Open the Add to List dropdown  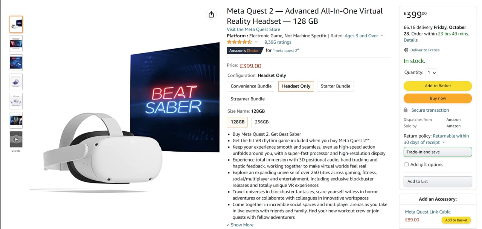[438, 181]
